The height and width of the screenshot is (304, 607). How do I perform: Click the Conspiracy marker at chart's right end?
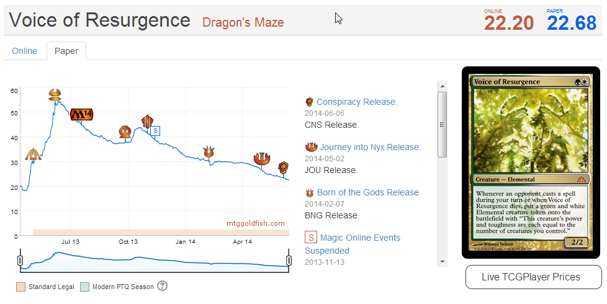[283, 167]
